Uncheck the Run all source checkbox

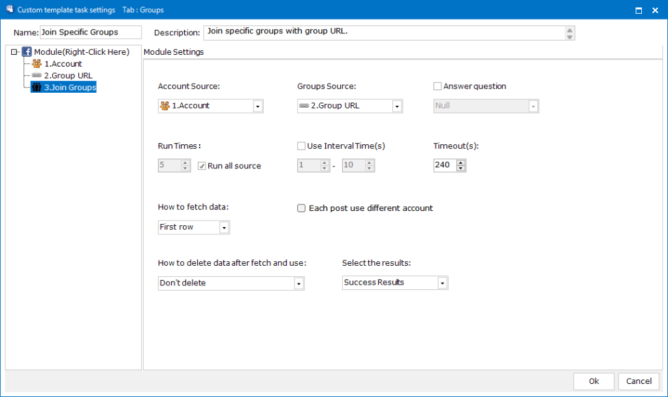pos(202,166)
